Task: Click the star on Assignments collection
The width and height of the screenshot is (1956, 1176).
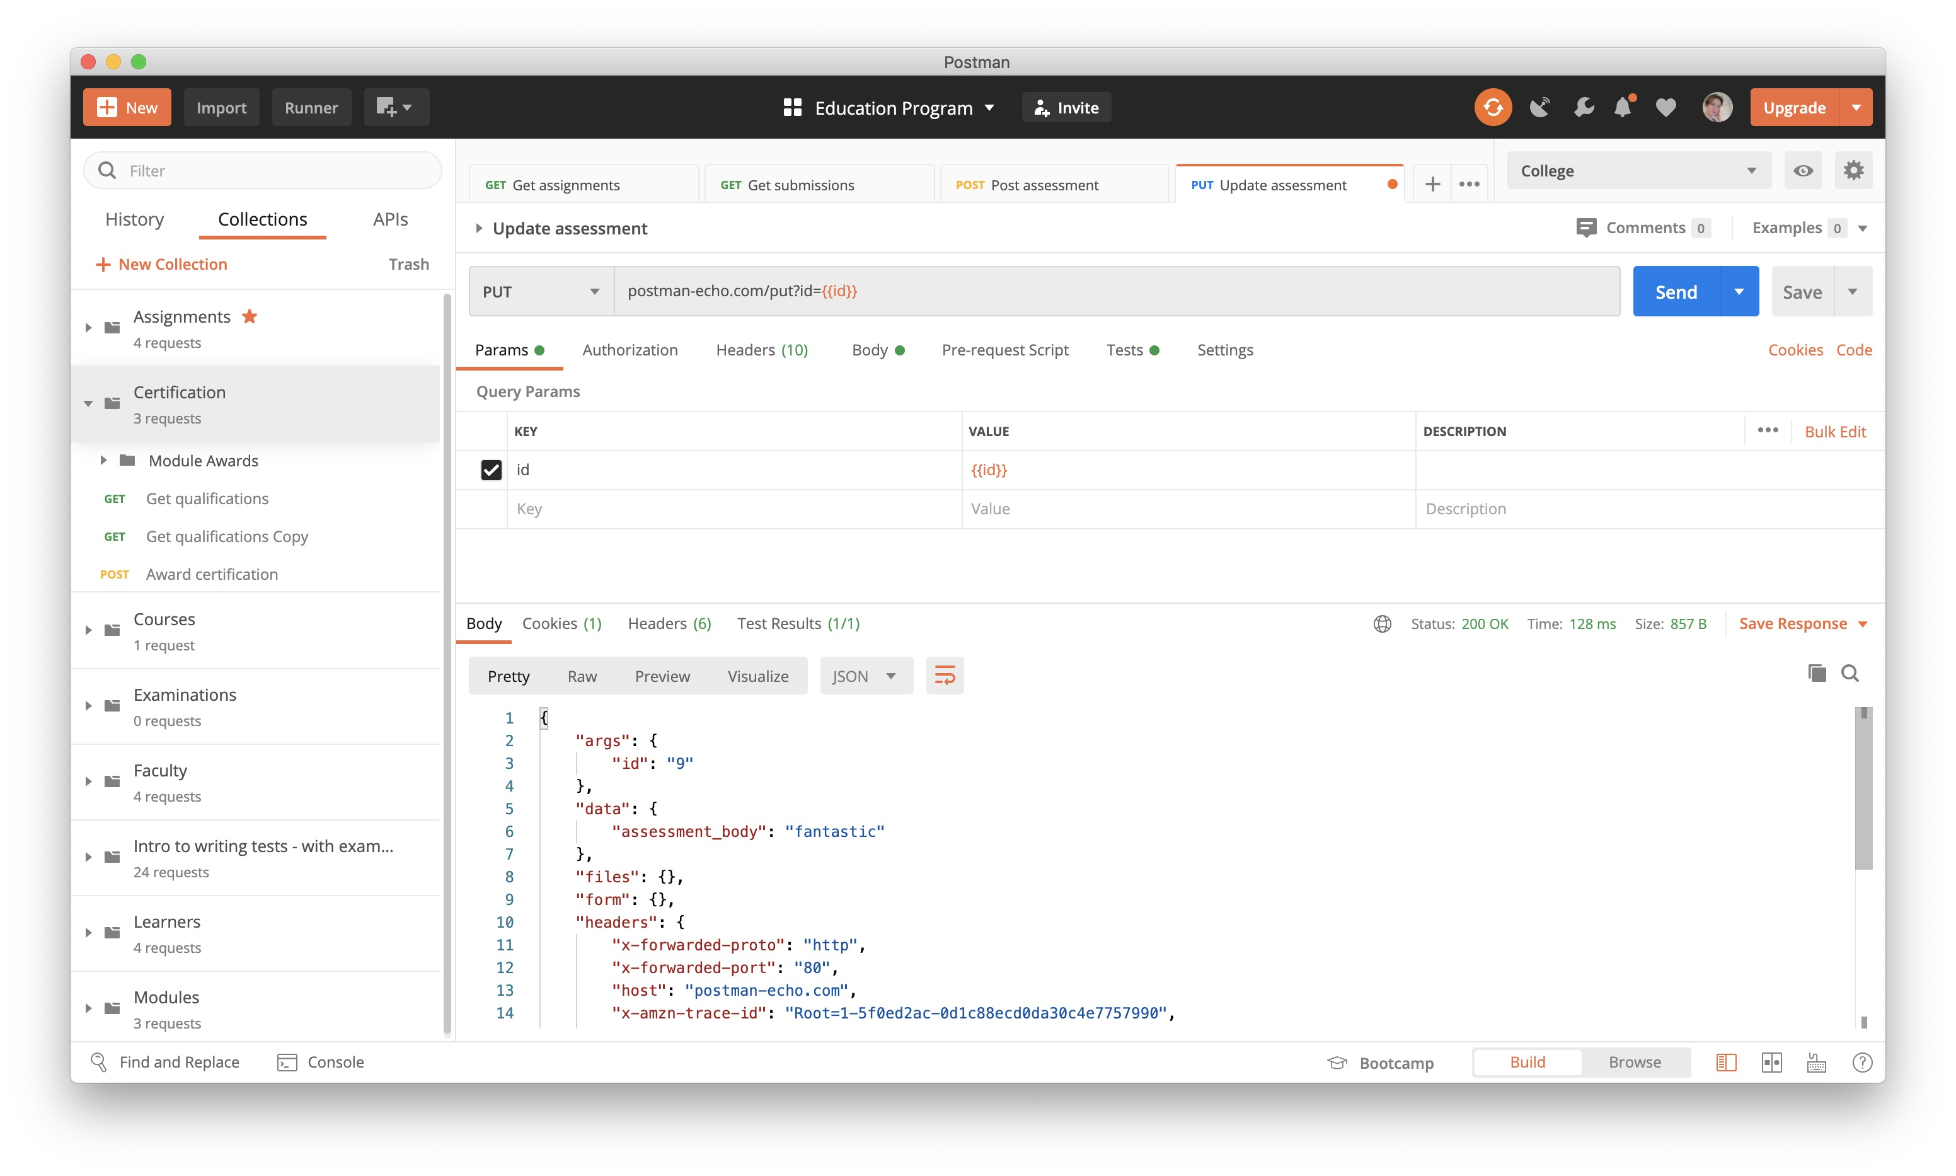Action: point(250,316)
